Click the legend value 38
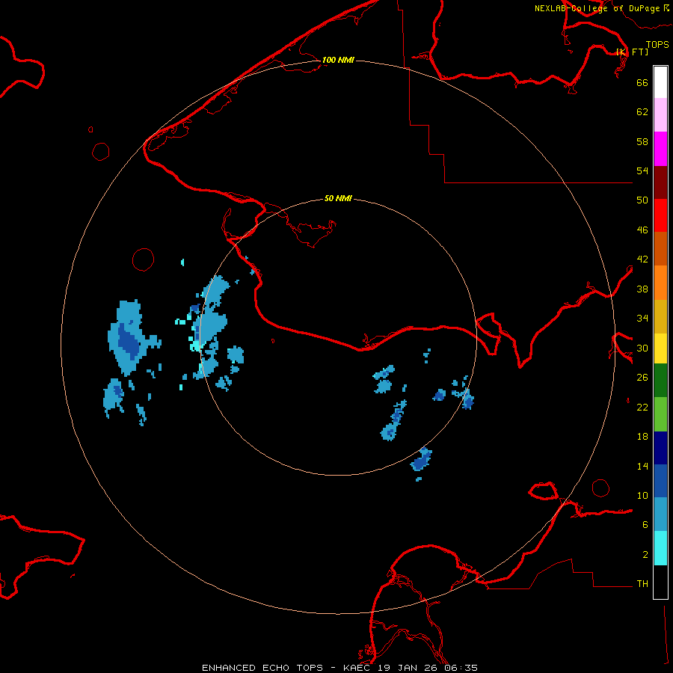 (642, 289)
